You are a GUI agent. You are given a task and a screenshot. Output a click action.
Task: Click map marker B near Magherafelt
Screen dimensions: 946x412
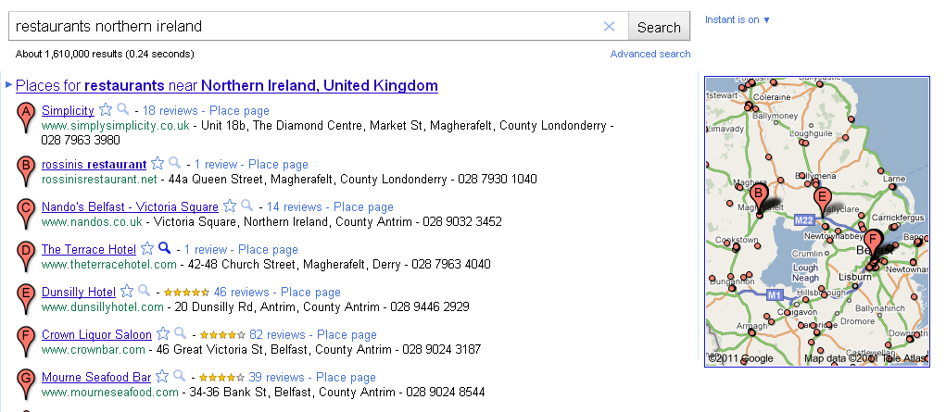[758, 197]
